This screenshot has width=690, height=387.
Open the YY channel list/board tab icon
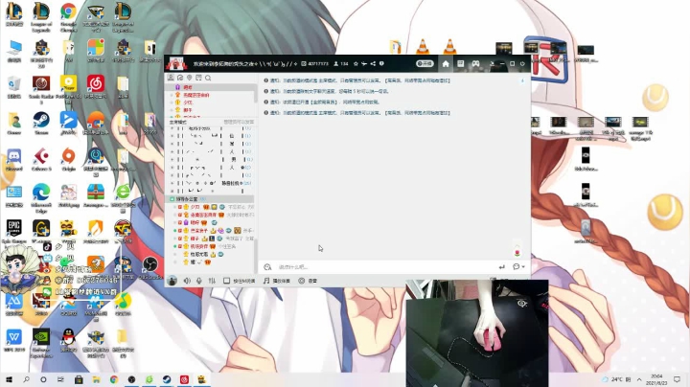pyautogui.click(x=460, y=64)
